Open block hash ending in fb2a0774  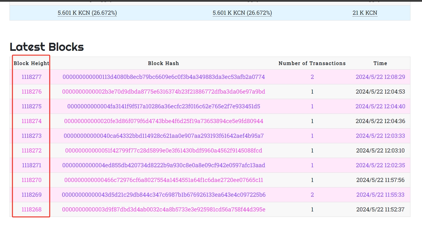(x=164, y=77)
